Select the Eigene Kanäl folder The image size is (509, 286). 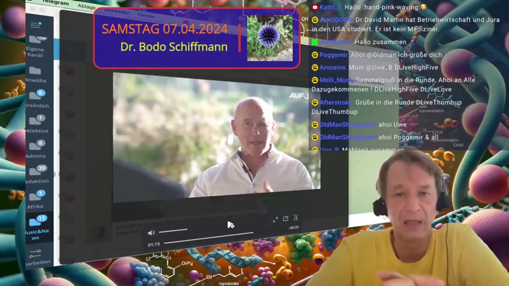(35, 46)
